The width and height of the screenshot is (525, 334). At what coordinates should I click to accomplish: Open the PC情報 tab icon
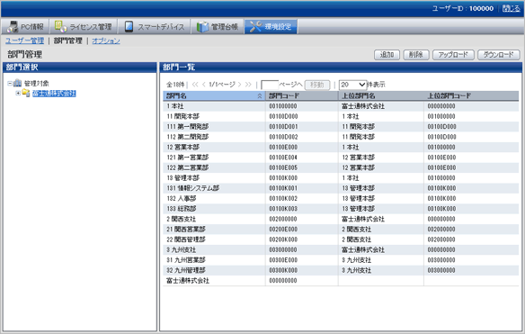point(13,26)
